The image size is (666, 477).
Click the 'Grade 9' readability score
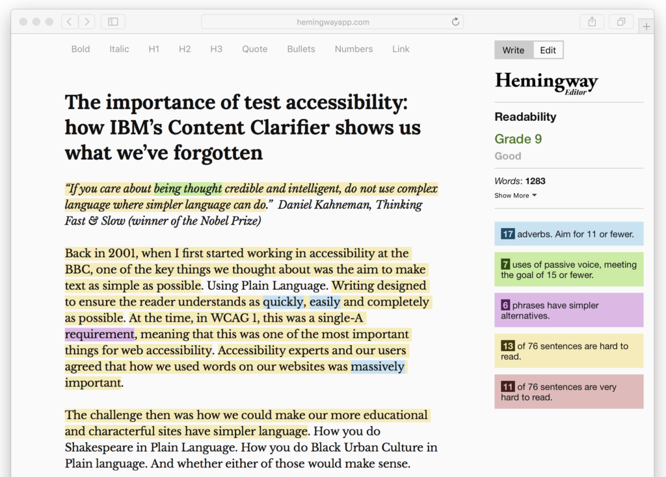pyautogui.click(x=518, y=139)
